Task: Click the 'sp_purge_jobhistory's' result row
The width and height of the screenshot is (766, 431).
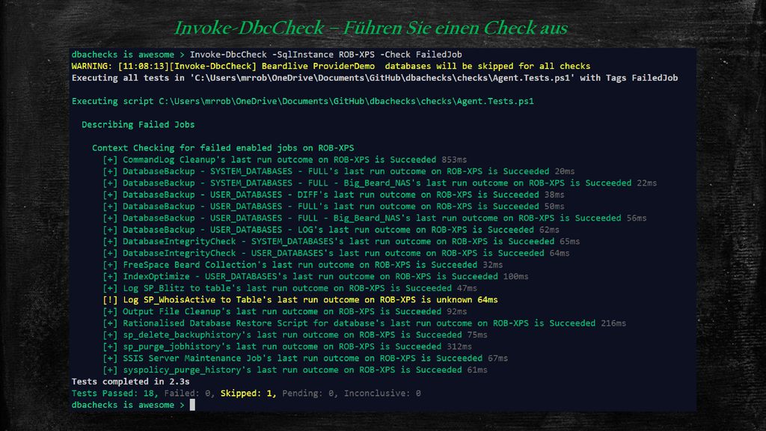Action: (287, 346)
